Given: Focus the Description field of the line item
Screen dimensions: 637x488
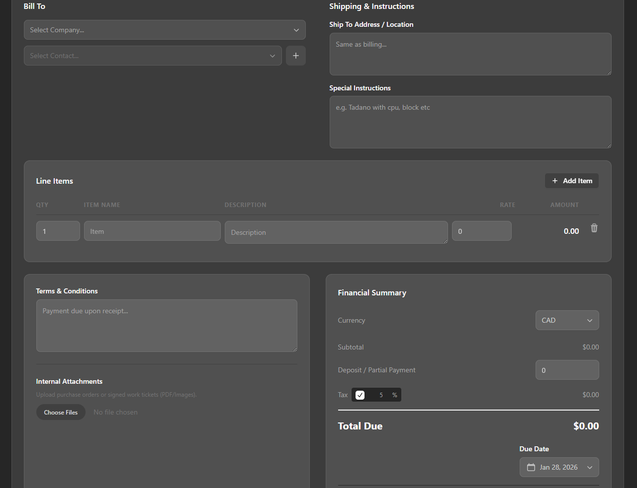Looking at the screenshot, I should coord(336,232).
